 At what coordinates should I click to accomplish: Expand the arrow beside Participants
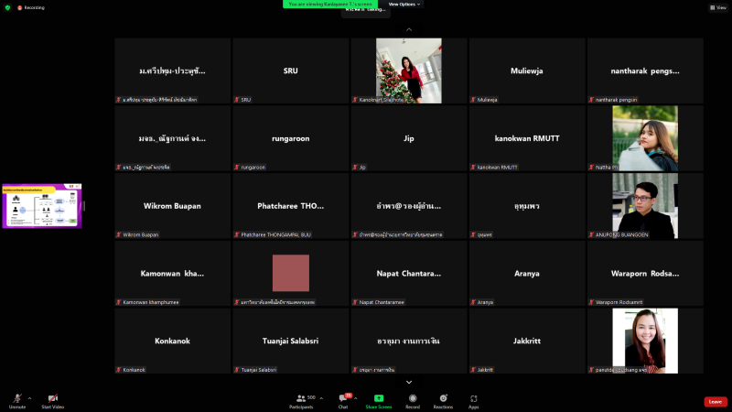(320, 398)
